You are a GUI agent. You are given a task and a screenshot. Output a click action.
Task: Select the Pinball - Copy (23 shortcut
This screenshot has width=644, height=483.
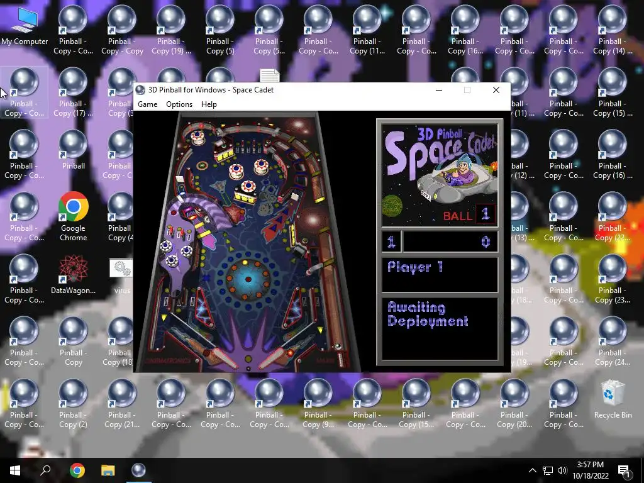point(613,279)
